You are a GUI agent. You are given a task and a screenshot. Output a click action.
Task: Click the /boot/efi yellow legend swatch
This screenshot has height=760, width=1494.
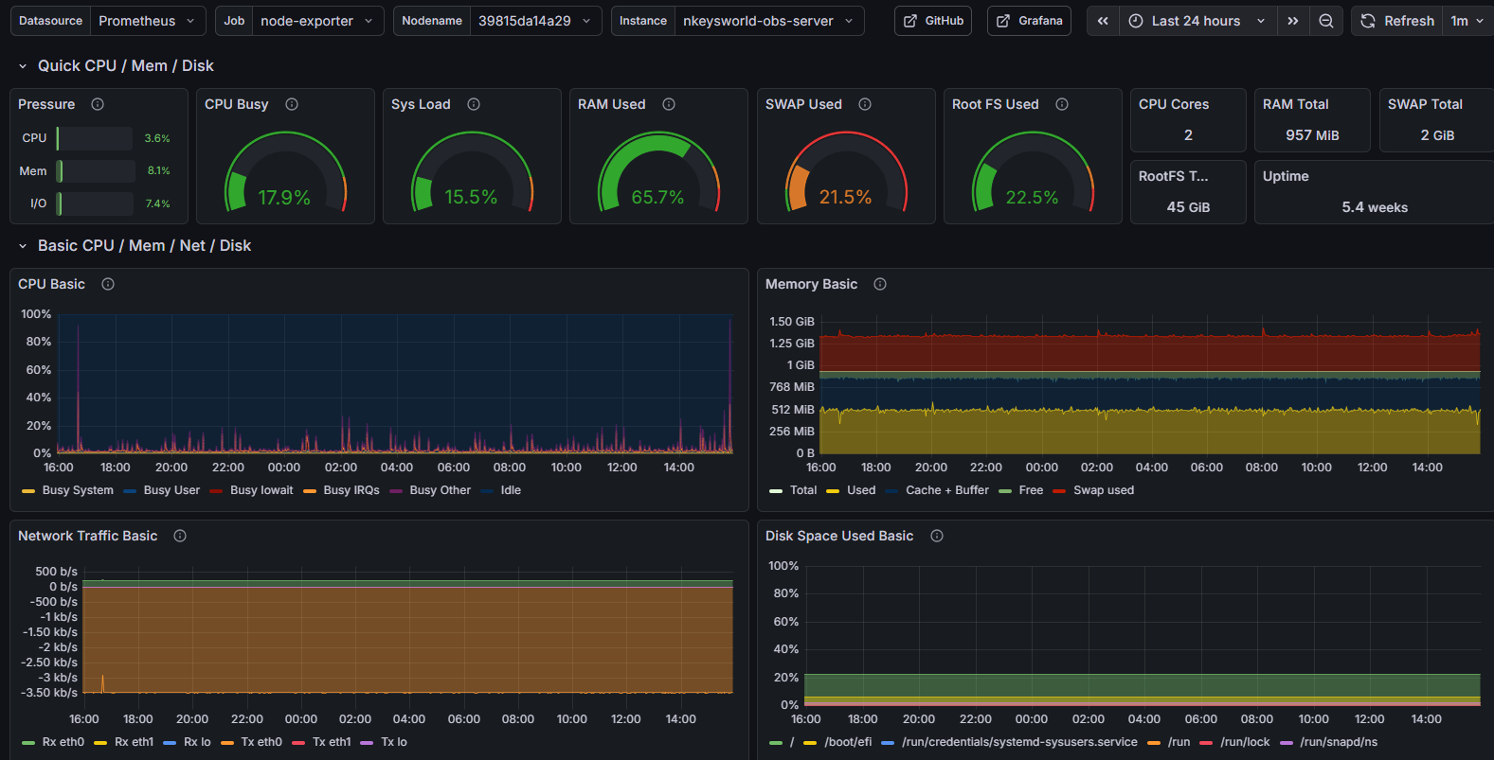[x=810, y=742]
